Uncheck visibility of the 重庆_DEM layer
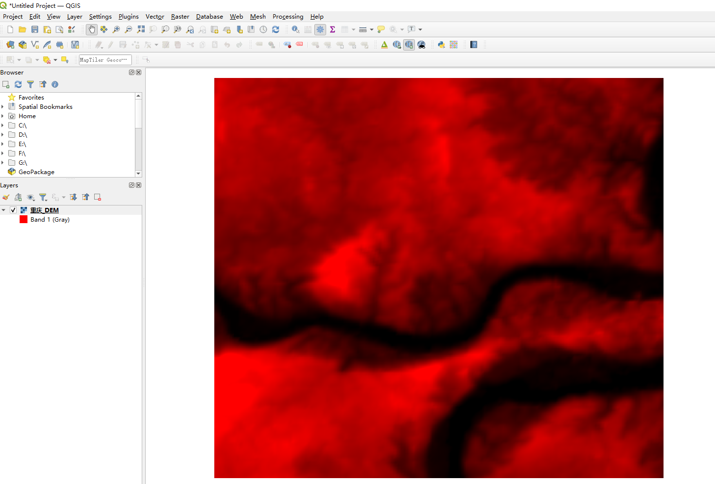Image resolution: width=715 pixels, height=484 pixels. click(x=13, y=209)
